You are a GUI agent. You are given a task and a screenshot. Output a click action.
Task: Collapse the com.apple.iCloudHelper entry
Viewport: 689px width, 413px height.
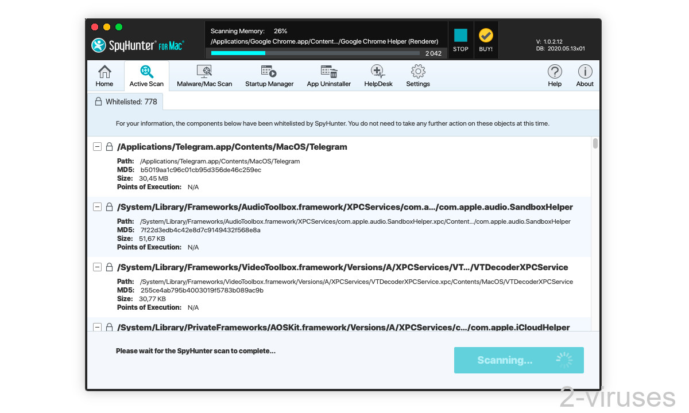coord(97,327)
